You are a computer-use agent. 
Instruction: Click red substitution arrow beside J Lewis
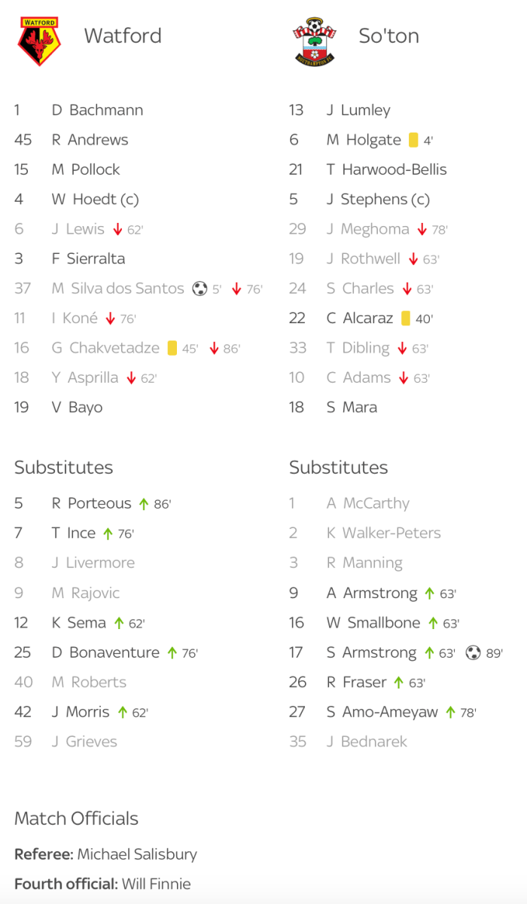117,230
